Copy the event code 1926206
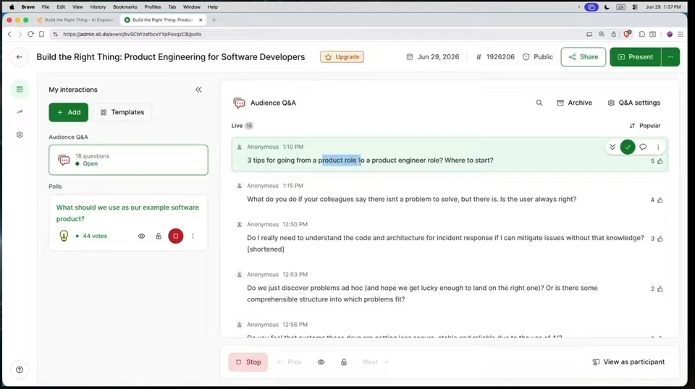 pyautogui.click(x=495, y=57)
